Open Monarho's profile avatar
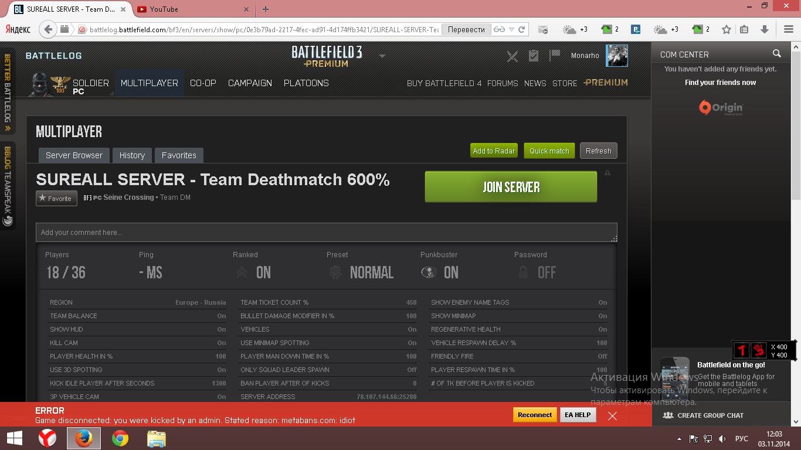This screenshot has height=450, width=801. (617, 56)
